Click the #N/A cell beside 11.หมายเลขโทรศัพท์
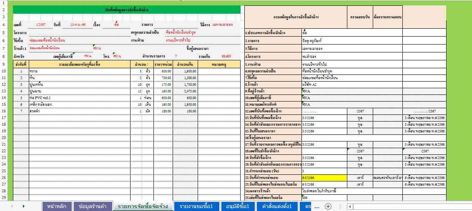The image size is (472, 211). click(x=351, y=104)
